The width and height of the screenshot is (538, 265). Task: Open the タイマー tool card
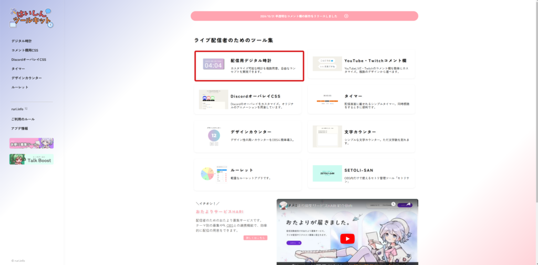point(361,100)
